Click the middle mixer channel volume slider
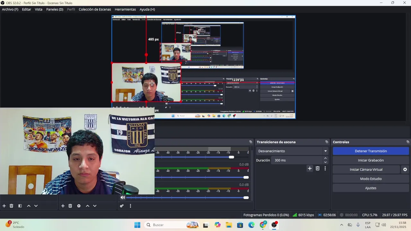Viewport: 411px width, 231px height. 202,177
